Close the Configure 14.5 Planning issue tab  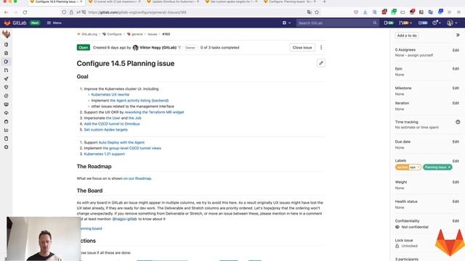click(x=81, y=1)
